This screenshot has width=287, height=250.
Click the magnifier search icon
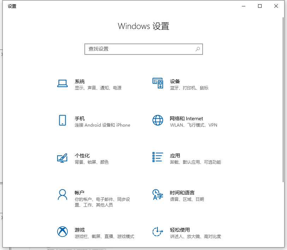click(x=197, y=49)
